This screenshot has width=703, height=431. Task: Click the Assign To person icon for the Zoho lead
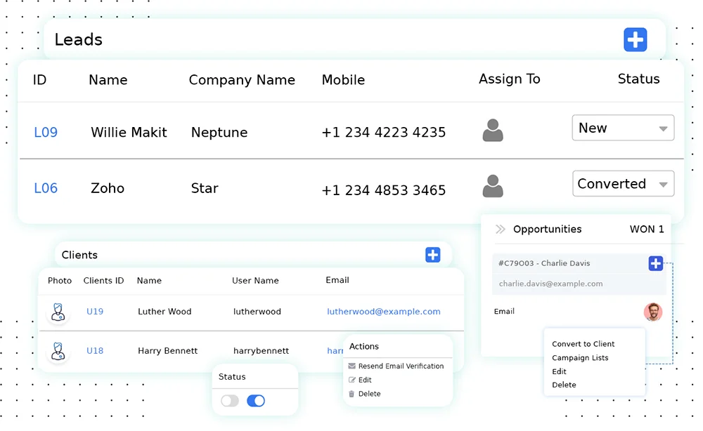coord(493,185)
